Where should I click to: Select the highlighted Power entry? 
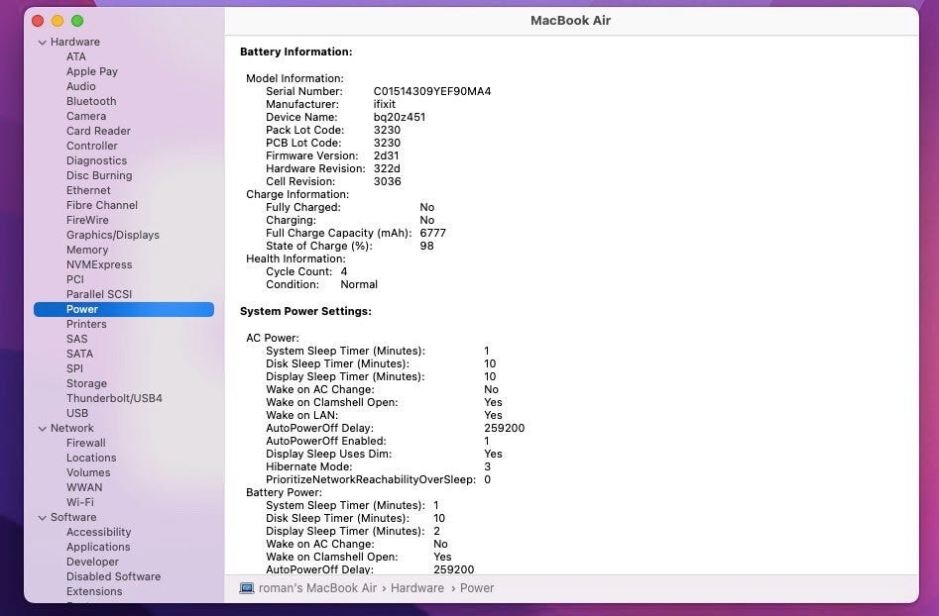124,309
